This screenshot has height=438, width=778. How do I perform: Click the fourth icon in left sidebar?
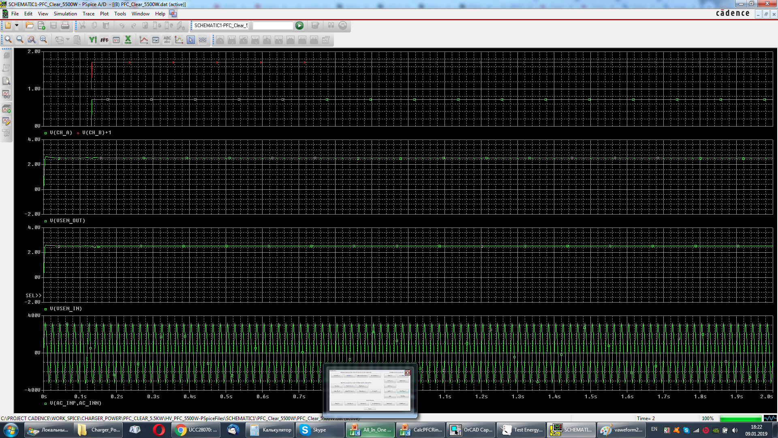6,94
